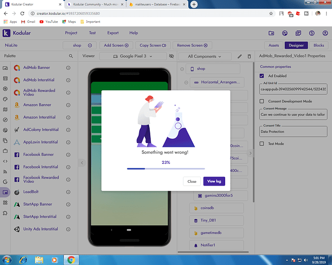Image resolution: width=332 pixels, height=265 pixels.
Task: Select Amazon Interstitial component
Action: (x=39, y=117)
